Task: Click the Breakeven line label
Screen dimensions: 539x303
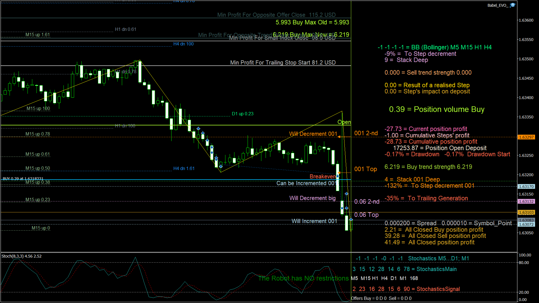Action: [x=323, y=176]
